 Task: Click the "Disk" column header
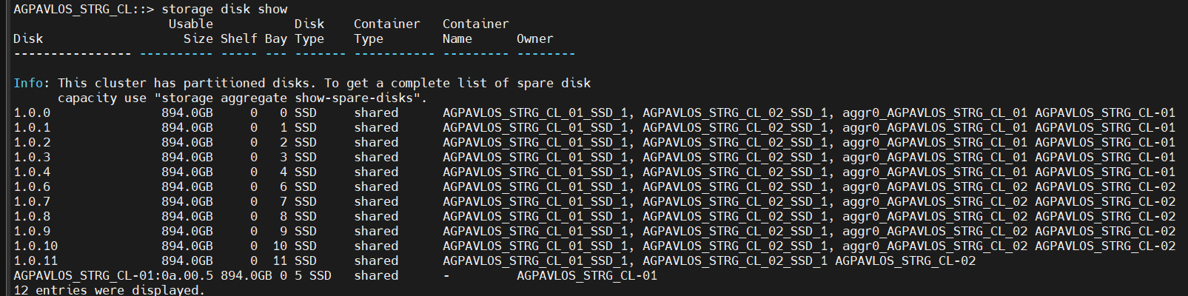point(28,38)
